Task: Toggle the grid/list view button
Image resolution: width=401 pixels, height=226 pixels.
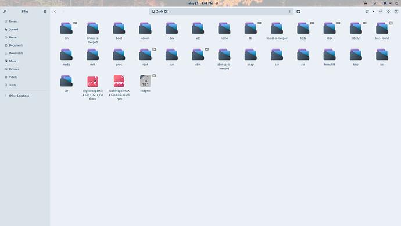Action: [367, 12]
